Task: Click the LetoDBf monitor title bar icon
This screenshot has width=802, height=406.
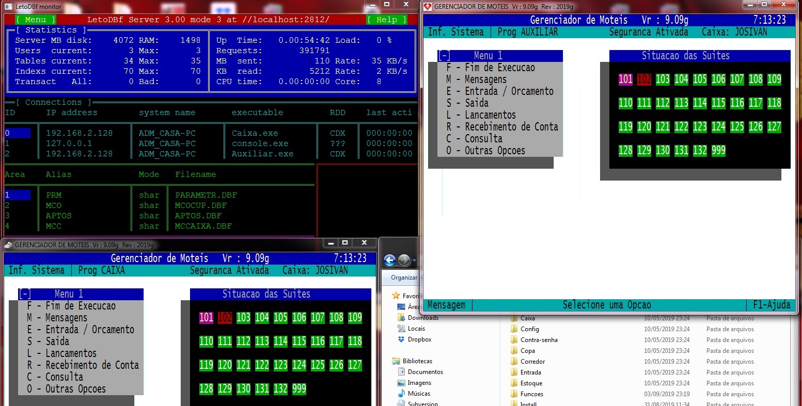Action: [x=8, y=7]
